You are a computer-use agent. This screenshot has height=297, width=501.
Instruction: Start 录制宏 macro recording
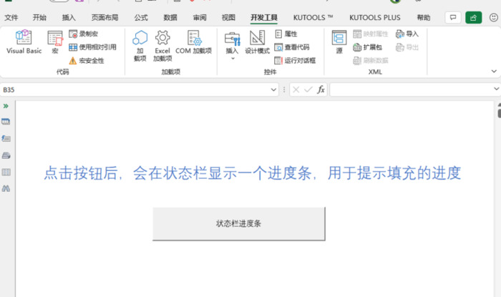(x=84, y=34)
